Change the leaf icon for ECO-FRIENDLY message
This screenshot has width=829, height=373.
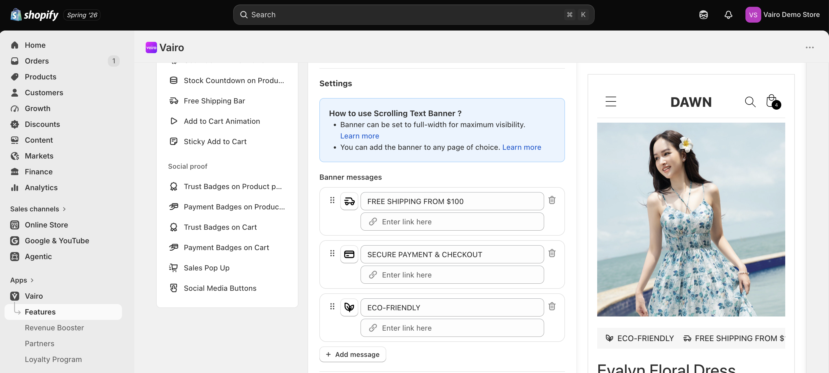point(349,308)
